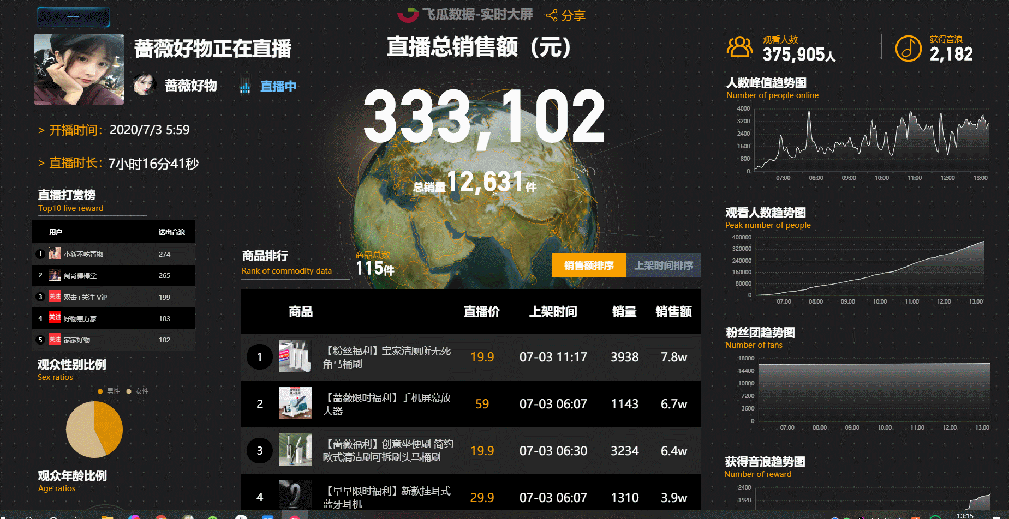Click the toilet brush product thumbnail

tap(295, 357)
